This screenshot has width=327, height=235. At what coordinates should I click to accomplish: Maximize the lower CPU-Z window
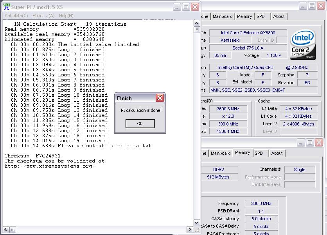(x=310, y=143)
